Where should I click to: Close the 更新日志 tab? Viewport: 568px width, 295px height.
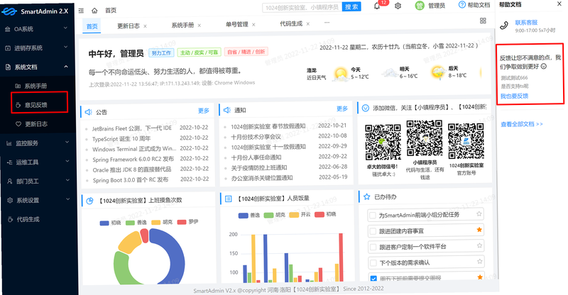click(x=146, y=26)
